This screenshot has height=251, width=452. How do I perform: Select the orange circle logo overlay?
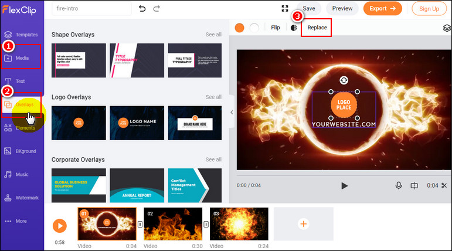(x=79, y=123)
